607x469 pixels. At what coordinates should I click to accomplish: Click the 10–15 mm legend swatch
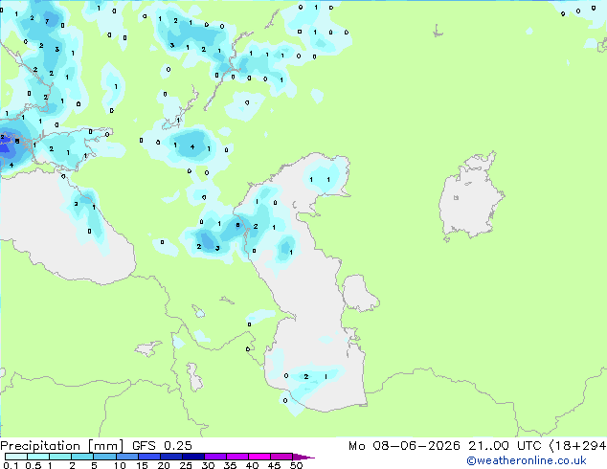coord(127,457)
